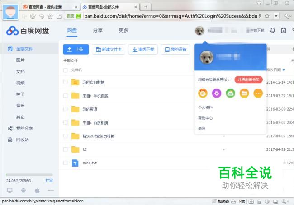294x205 pixels.
Task: Click the browser grid/split view icon
Action: (59, 16)
